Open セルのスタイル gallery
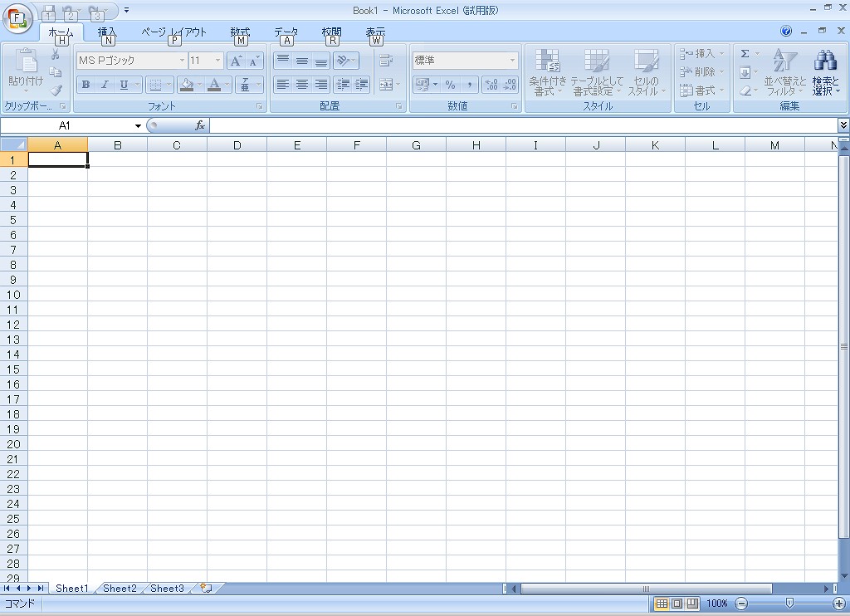 646,73
